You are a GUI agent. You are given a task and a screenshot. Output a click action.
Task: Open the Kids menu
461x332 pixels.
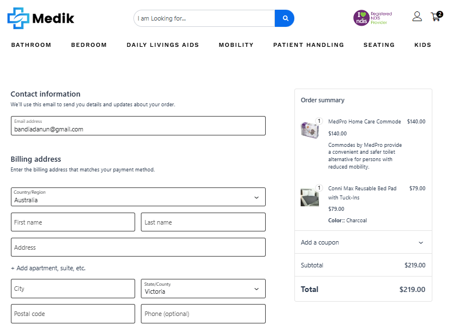pyautogui.click(x=423, y=45)
